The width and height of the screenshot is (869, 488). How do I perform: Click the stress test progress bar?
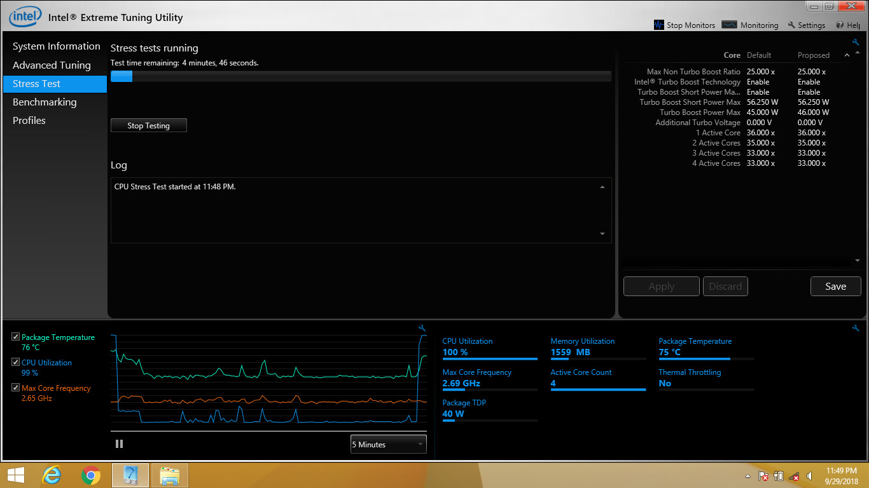point(361,76)
